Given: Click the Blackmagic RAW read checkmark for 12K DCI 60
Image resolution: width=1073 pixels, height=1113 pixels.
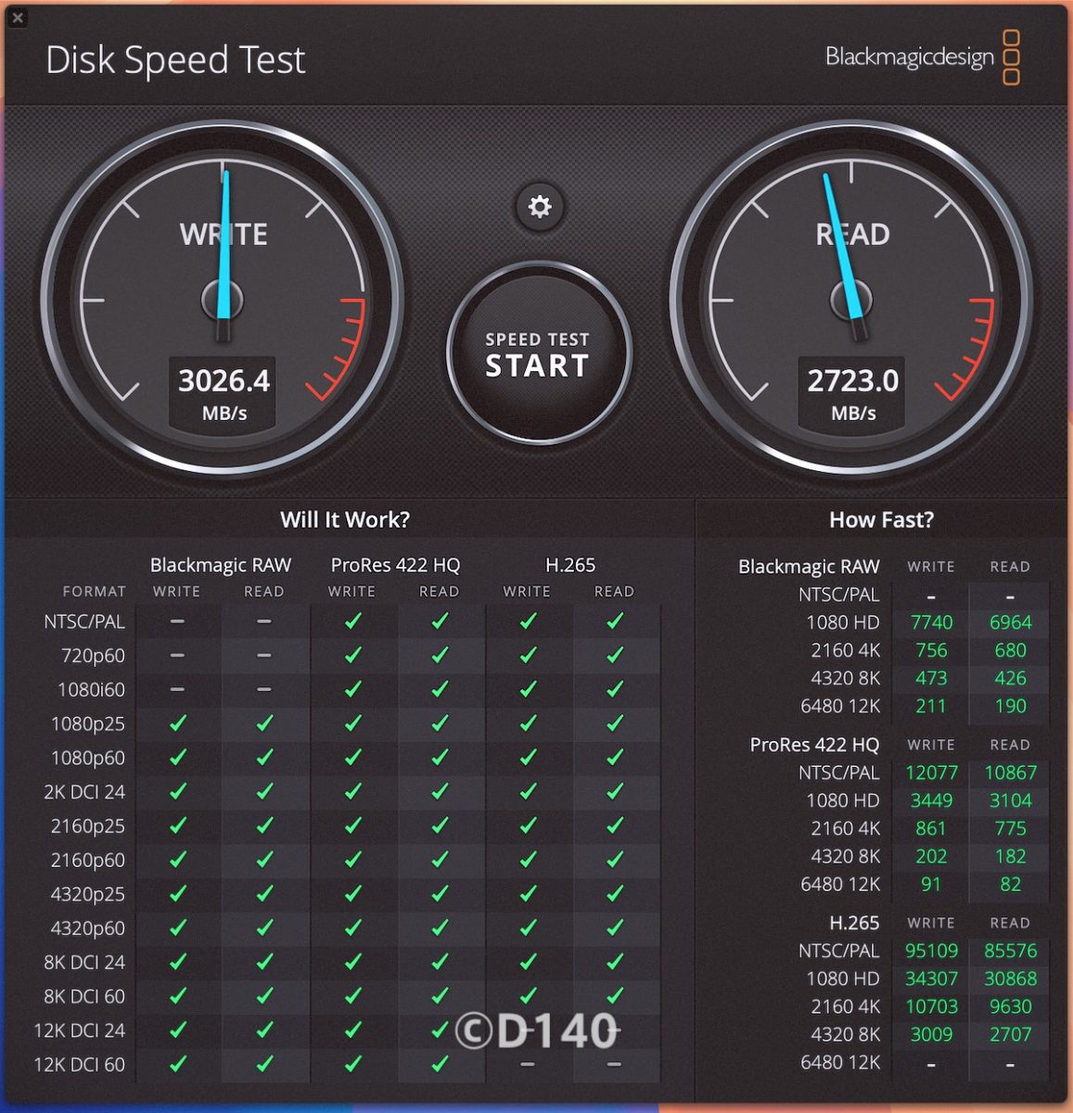Looking at the screenshot, I should point(264,1064).
